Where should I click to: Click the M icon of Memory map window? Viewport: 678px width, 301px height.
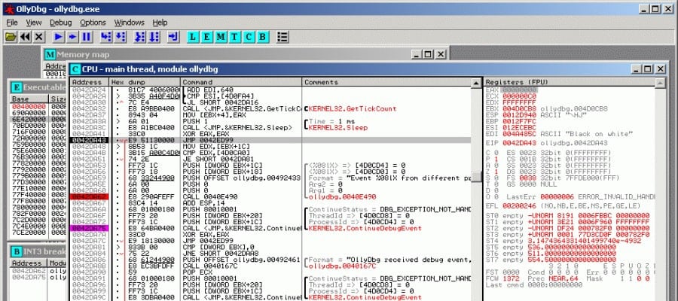coord(50,54)
